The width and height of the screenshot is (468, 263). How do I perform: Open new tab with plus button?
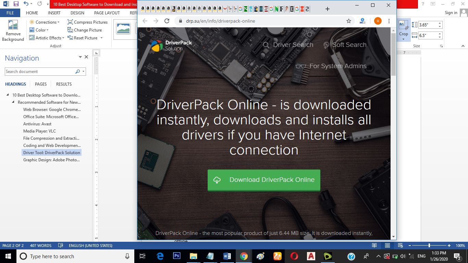click(x=328, y=9)
